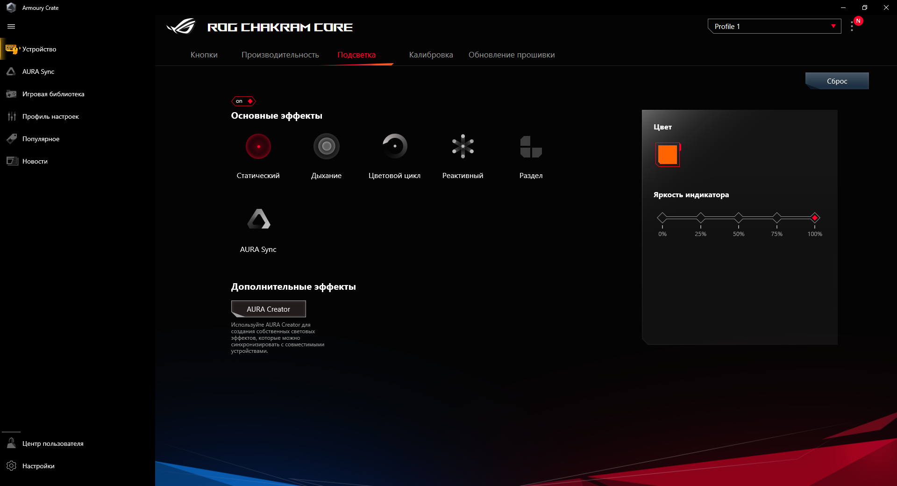This screenshot has height=486, width=897.
Task: Select the AURA Sync effect icon
Action: [x=258, y=219]
